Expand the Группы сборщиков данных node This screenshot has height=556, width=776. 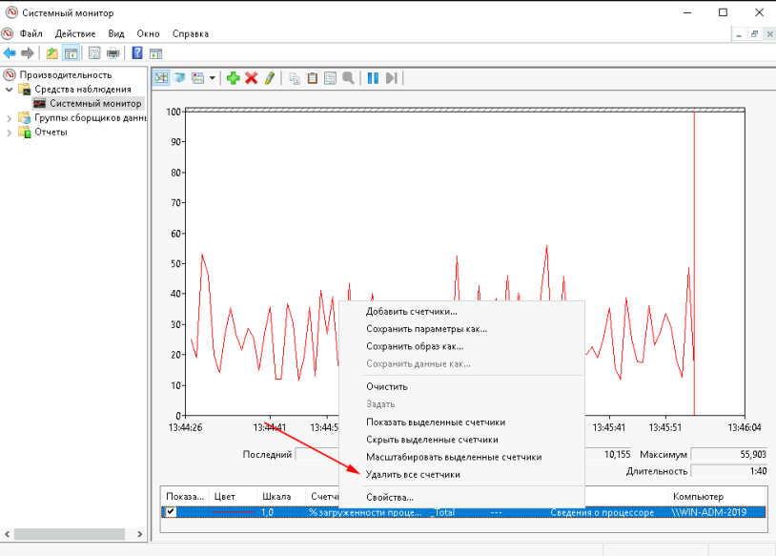tap(10, 118)
